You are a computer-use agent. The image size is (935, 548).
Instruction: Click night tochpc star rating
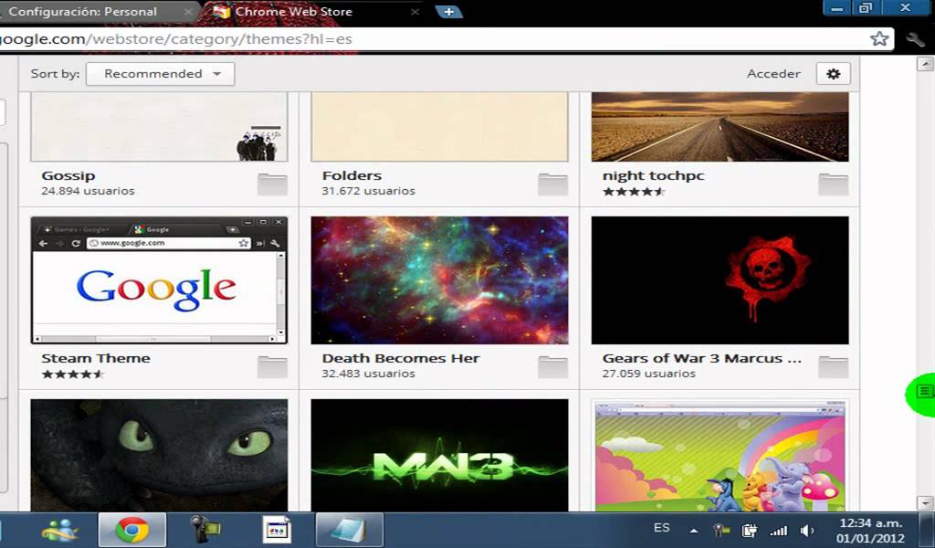coord(634,192)
